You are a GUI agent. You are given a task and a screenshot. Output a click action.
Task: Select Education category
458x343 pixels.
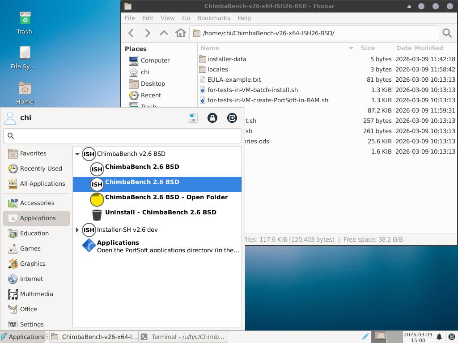pyautogui.click(x=37, y=233)
